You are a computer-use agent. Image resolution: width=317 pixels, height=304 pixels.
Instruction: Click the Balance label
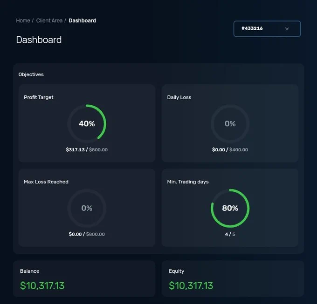(29, 271)
